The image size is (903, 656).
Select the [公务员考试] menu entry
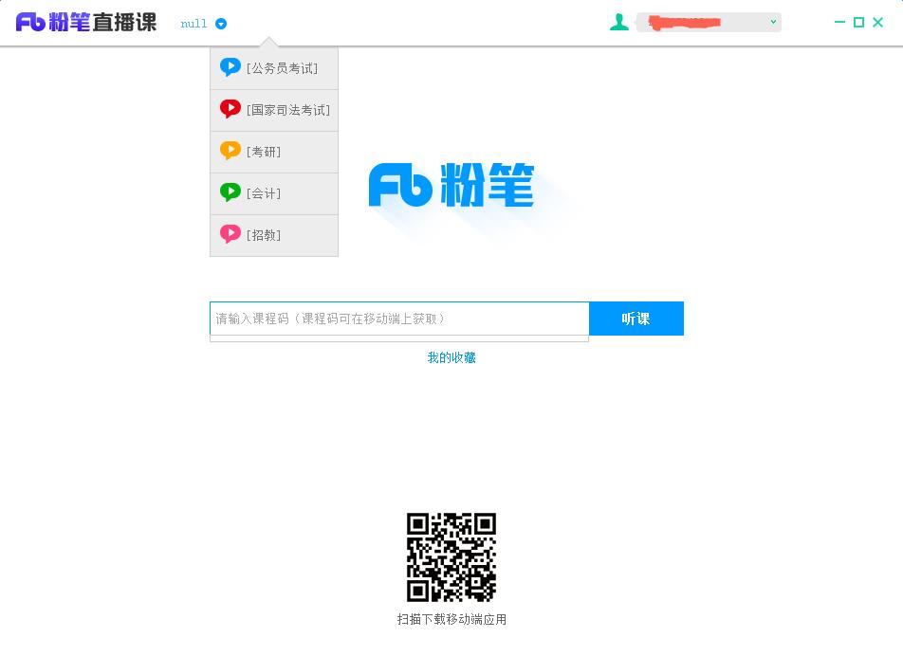click(x=274, y=68)
